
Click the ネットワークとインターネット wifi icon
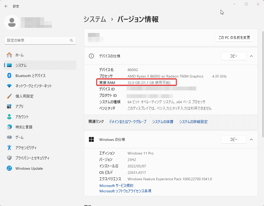pyautogui.click(x=9, y=86)
